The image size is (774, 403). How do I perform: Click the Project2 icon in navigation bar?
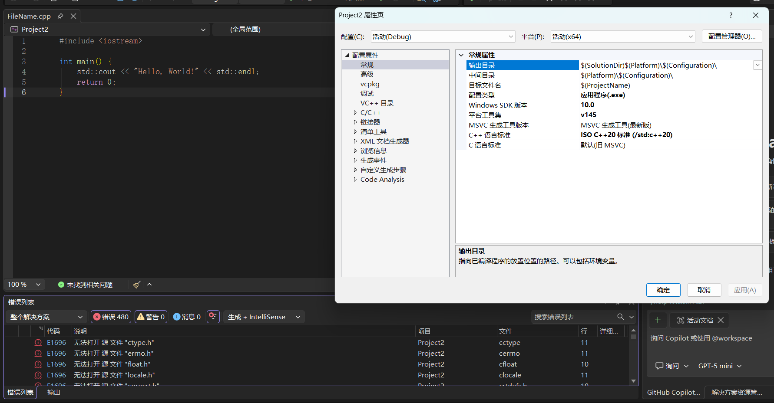pos(14,29)
